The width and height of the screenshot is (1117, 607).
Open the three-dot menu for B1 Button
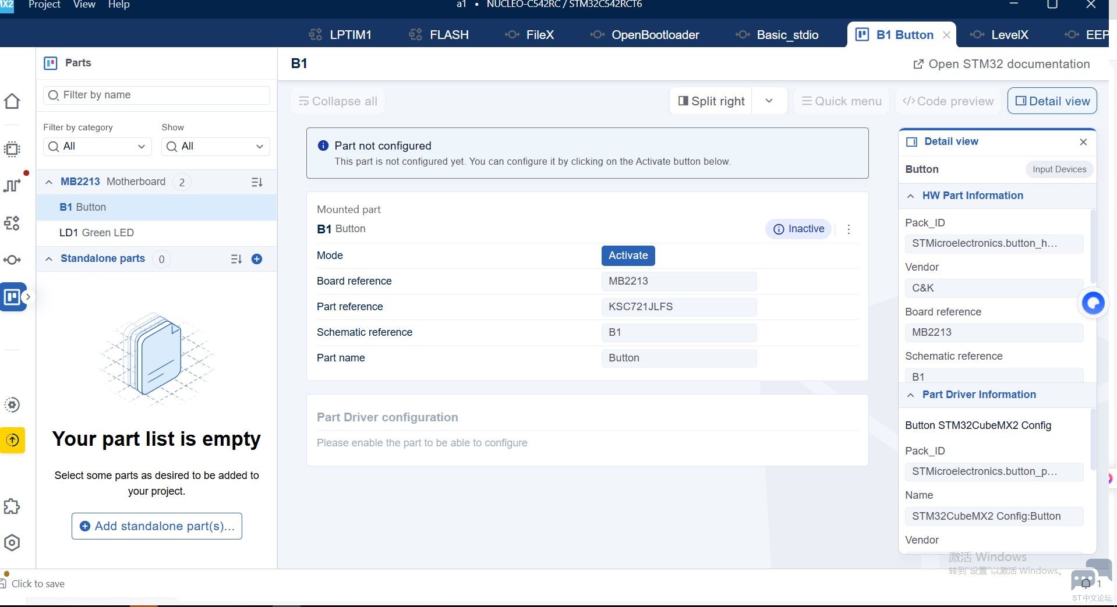pos(849,229)
